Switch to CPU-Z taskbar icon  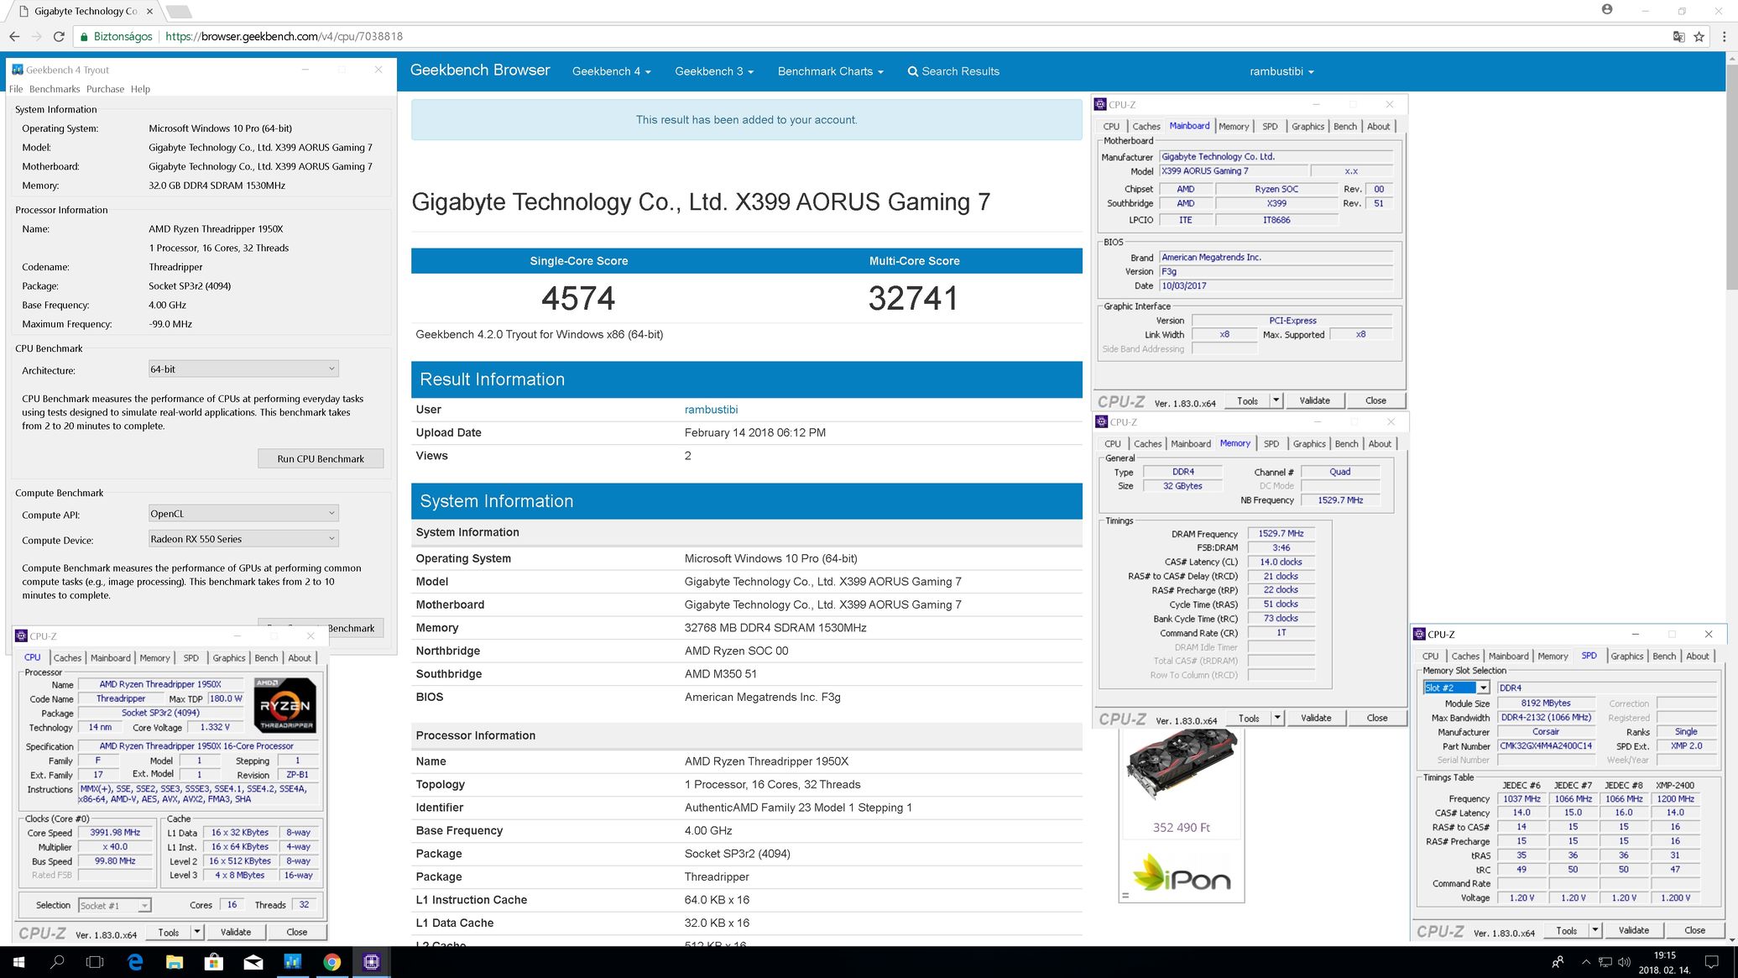click(x=372, y=962)
